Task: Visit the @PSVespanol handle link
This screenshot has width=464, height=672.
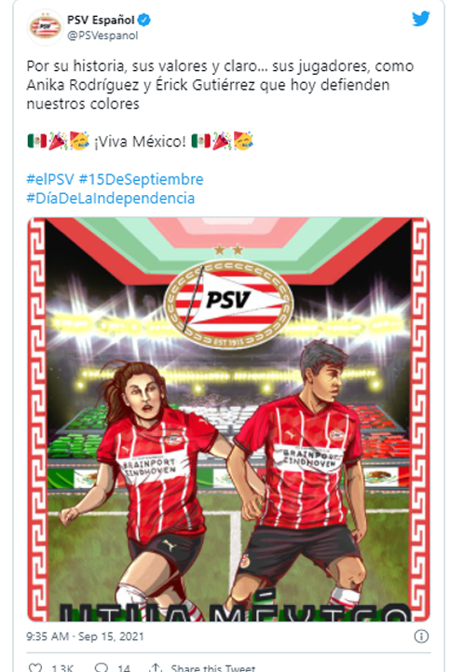Action: click(102, 35)
